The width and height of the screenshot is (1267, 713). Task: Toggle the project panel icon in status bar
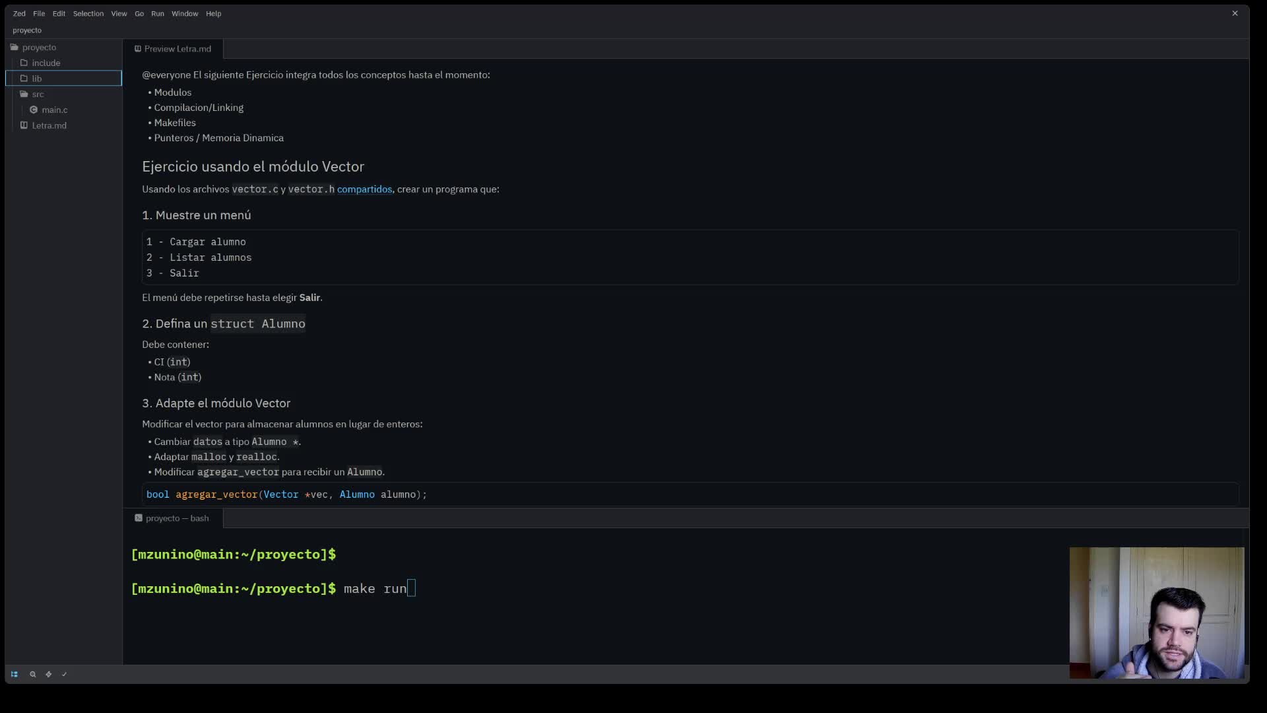15,674
